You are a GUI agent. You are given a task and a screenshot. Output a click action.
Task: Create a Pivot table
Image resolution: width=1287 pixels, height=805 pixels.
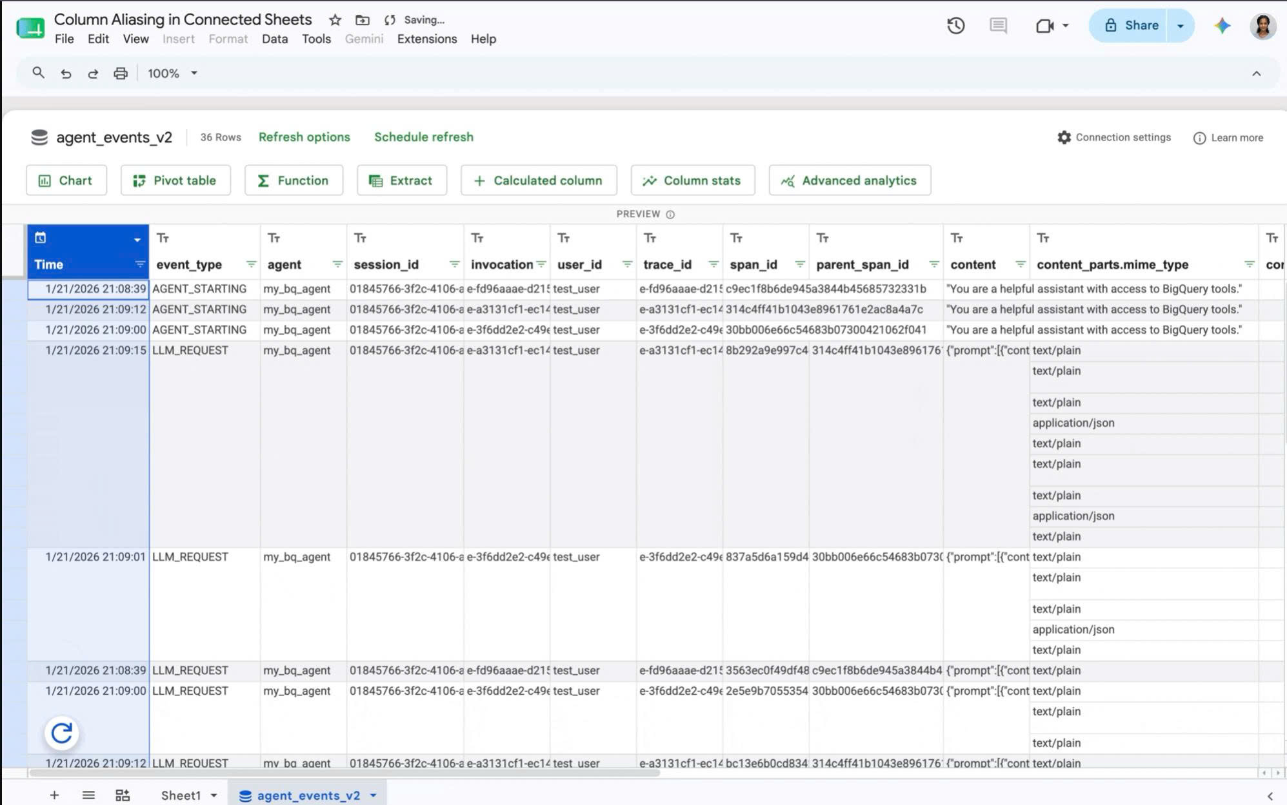(175, 180)
